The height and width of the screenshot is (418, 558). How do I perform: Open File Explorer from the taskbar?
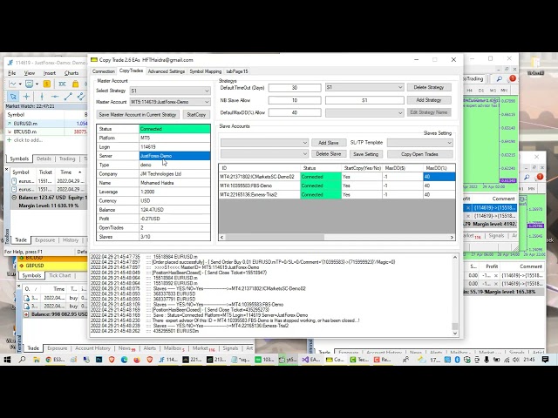(x=37, y=360)
